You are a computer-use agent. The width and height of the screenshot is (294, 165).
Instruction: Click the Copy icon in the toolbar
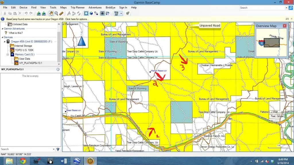pyautogui.click(x=10, y=13)
